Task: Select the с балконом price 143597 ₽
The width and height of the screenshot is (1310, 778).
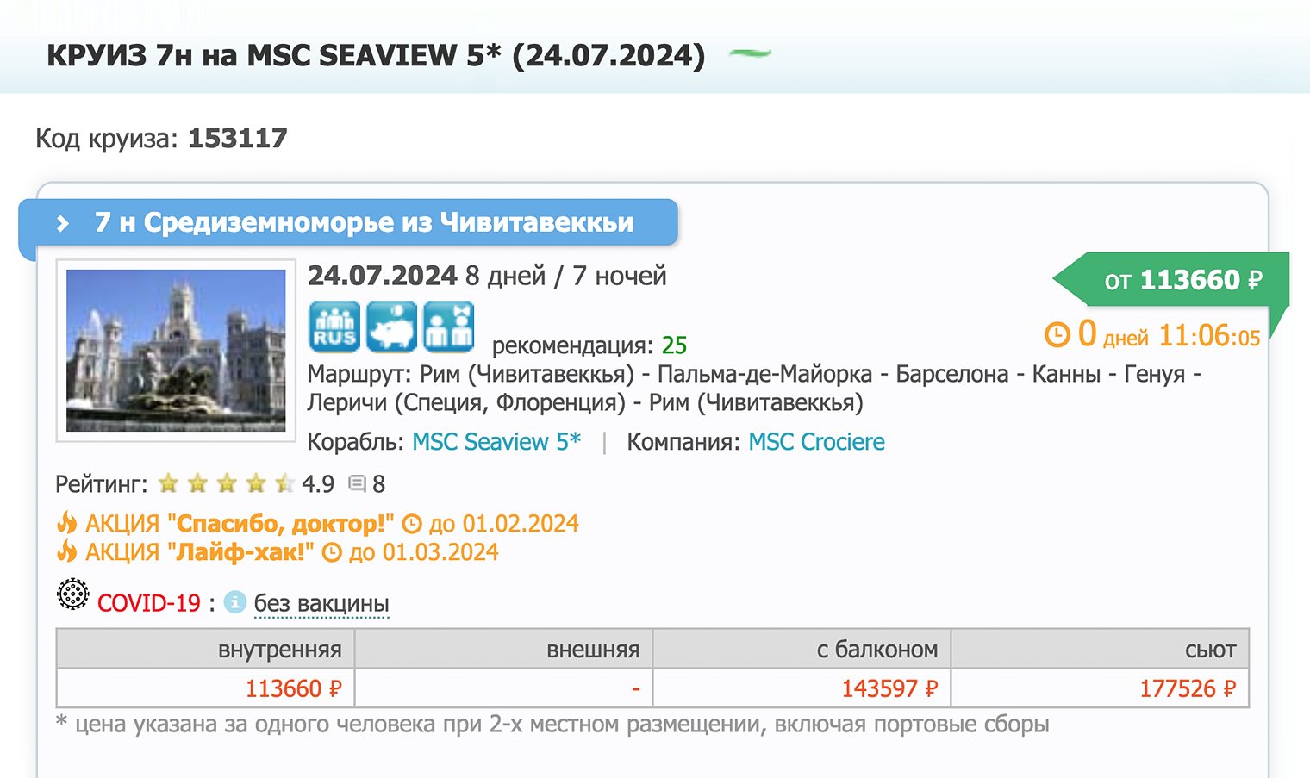Action: click(x=889, y=688)
